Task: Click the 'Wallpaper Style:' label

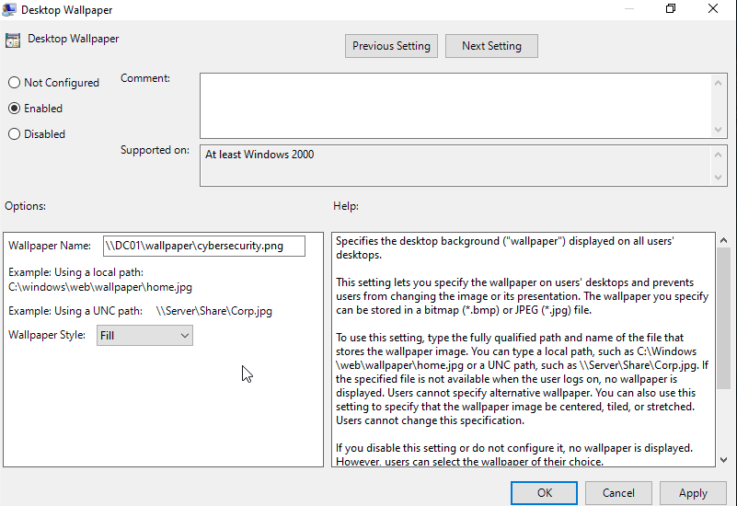Action: 47,335
